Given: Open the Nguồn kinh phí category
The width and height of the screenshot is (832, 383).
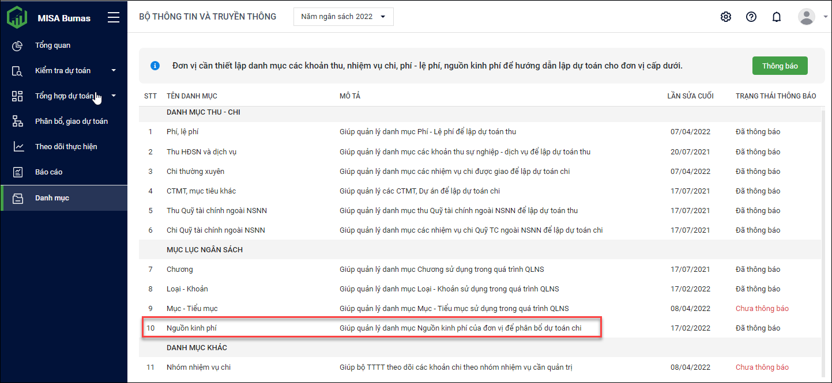Looking at the screenshot, I should click(x=191, y=328).
